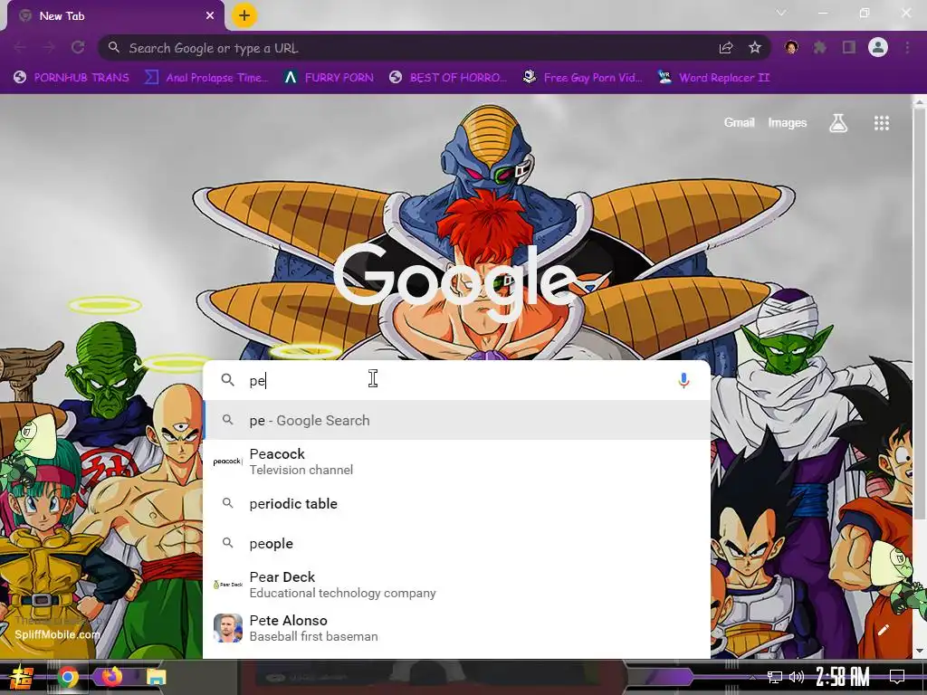927x695 pixels.
Task: Open the Extensions puzzle icon
Action: click(819, 47)
